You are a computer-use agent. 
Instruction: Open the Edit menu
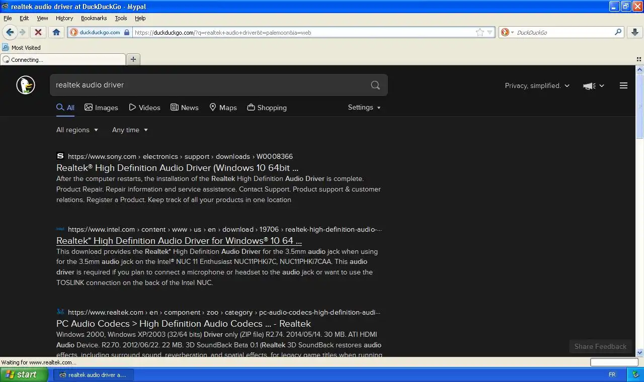pyautogui.click(x=24, y=18)
